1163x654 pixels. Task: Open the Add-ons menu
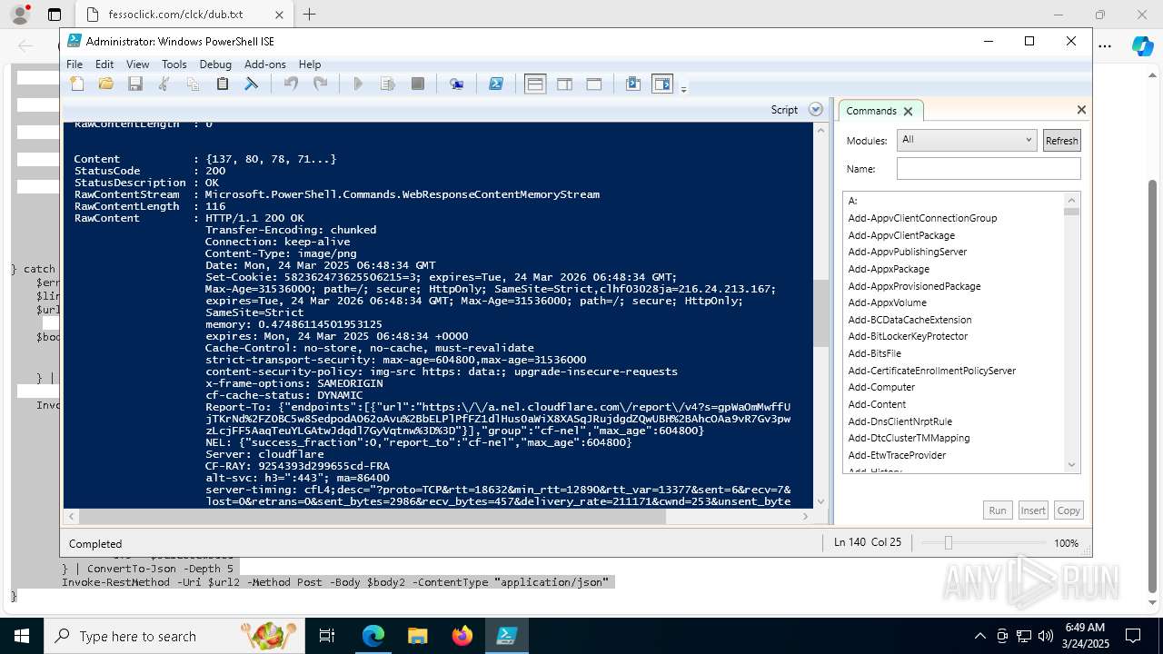pyautogui.click(x=265, y=64)
